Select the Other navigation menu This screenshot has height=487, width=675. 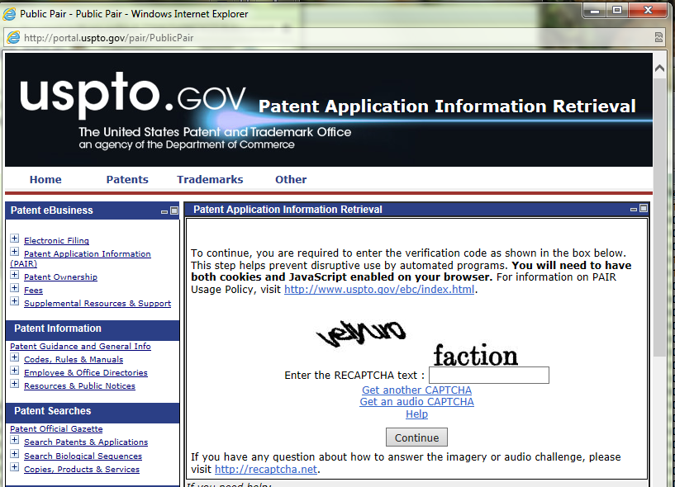[x=291, y=179]
